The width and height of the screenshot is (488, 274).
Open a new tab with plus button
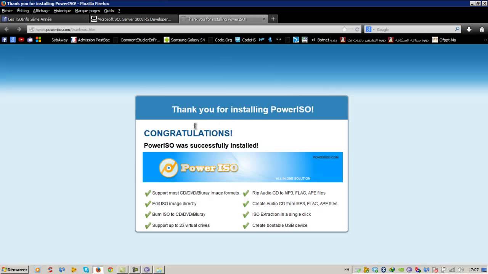coord(273,19)
